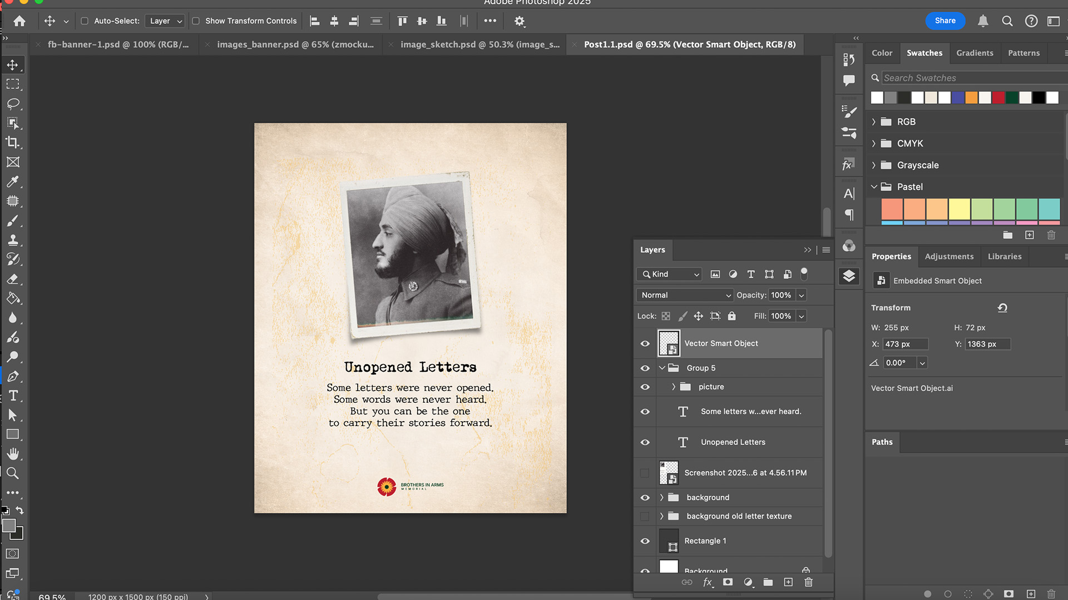Click the Share button
1068x600 pixels.
coord(945,21)
